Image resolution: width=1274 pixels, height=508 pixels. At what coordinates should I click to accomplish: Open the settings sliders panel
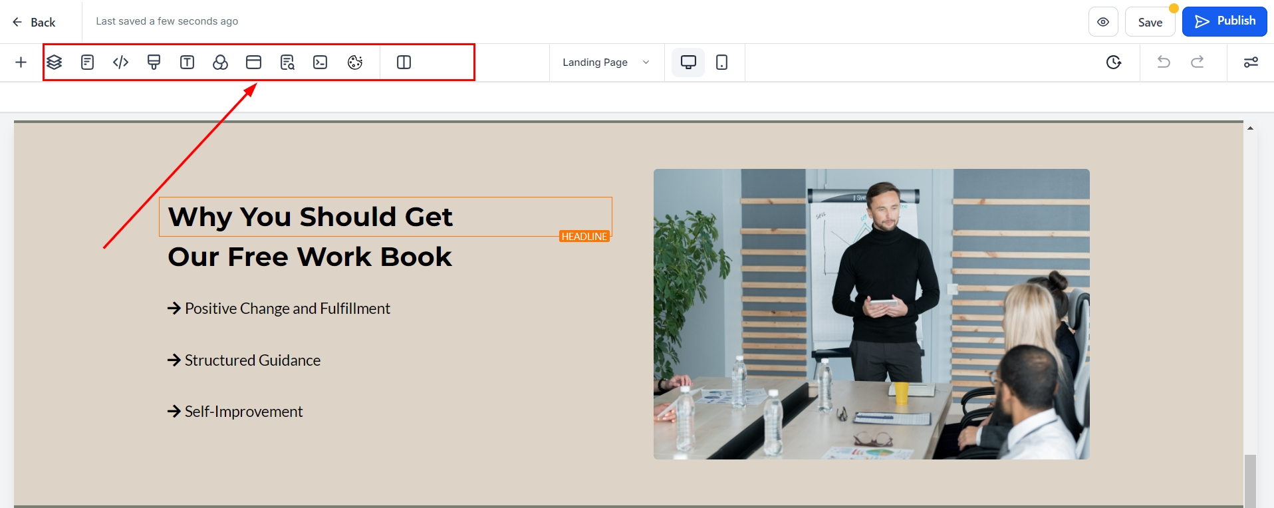(x=1251, y=63)
